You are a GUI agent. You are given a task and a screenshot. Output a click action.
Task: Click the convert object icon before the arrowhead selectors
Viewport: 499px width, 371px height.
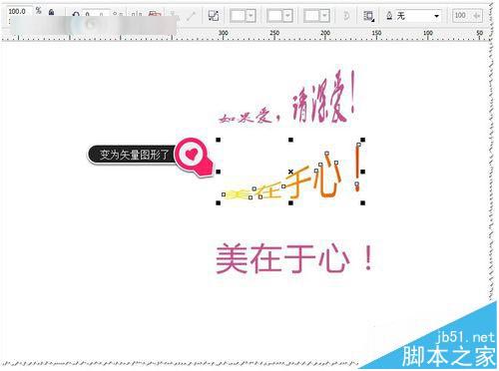tap(214, 15)
